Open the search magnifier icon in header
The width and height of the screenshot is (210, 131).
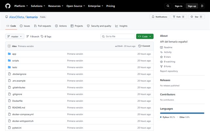point(168,6)
